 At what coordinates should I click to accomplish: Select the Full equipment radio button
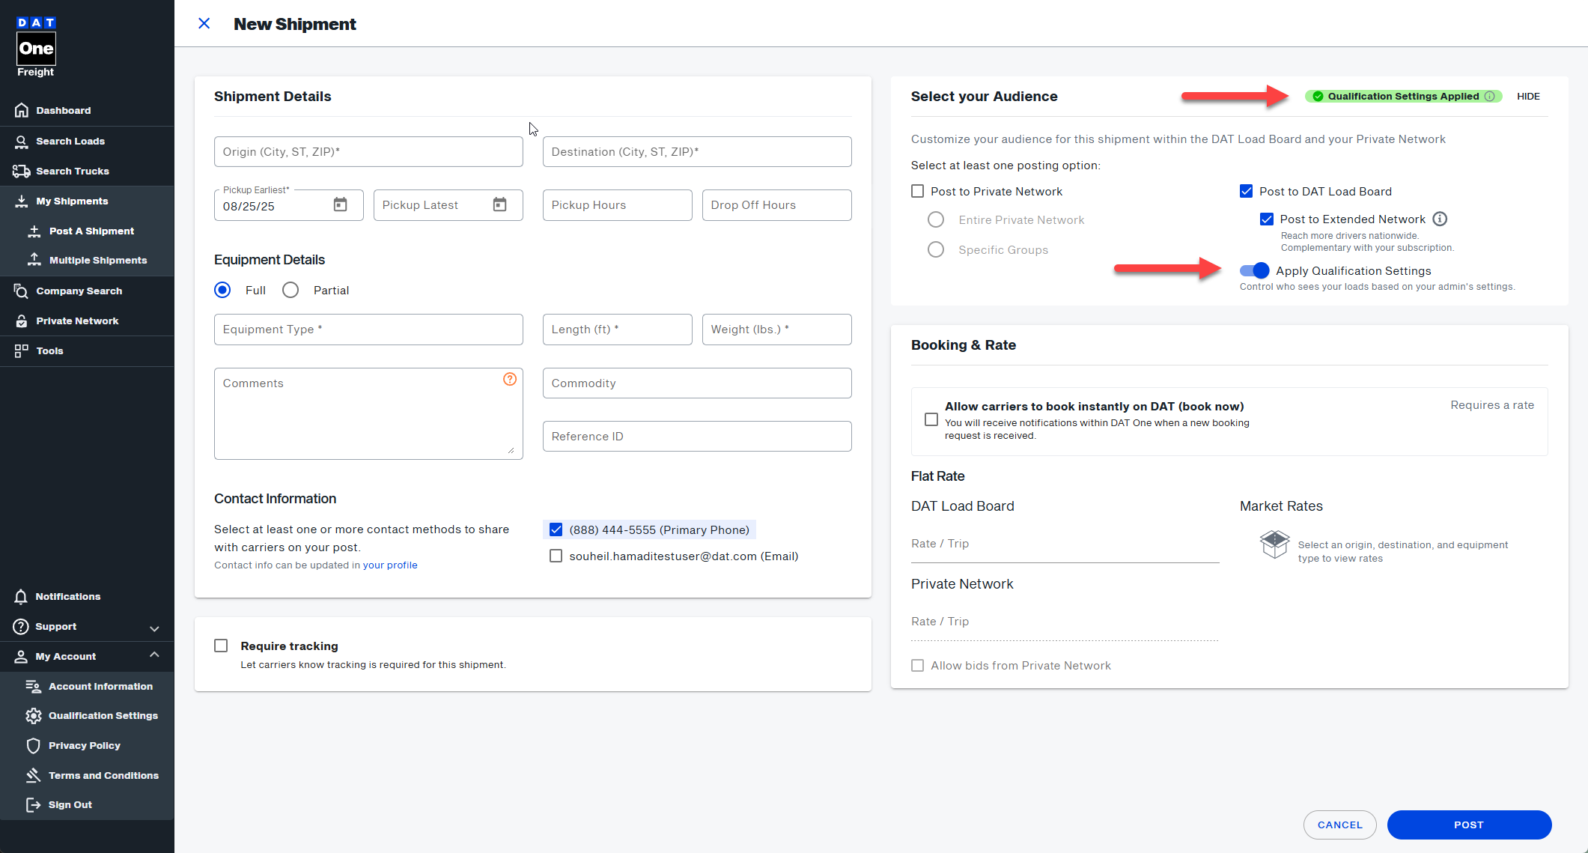pos(222,290)
